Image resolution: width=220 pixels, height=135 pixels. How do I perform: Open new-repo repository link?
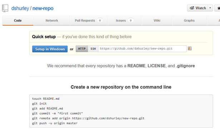point(43,9)
